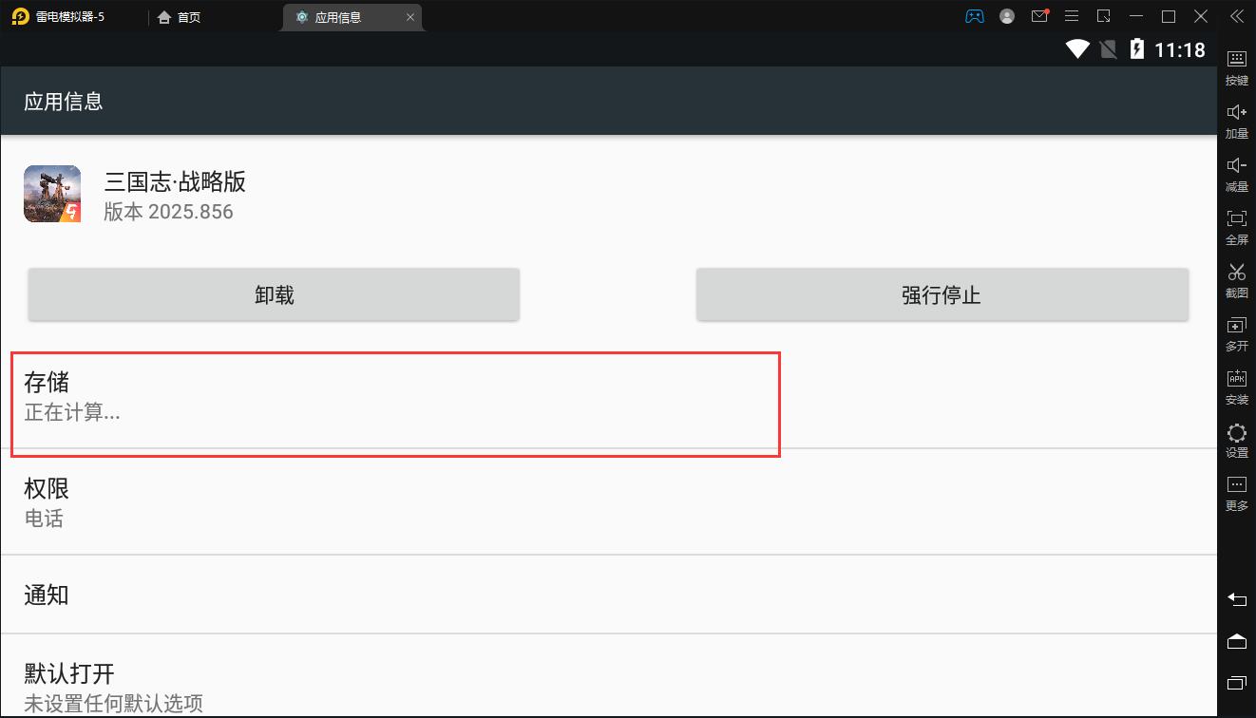1256x718 pixels.
Task: Close the 应用信息 tab
Action: click(409, 17)
